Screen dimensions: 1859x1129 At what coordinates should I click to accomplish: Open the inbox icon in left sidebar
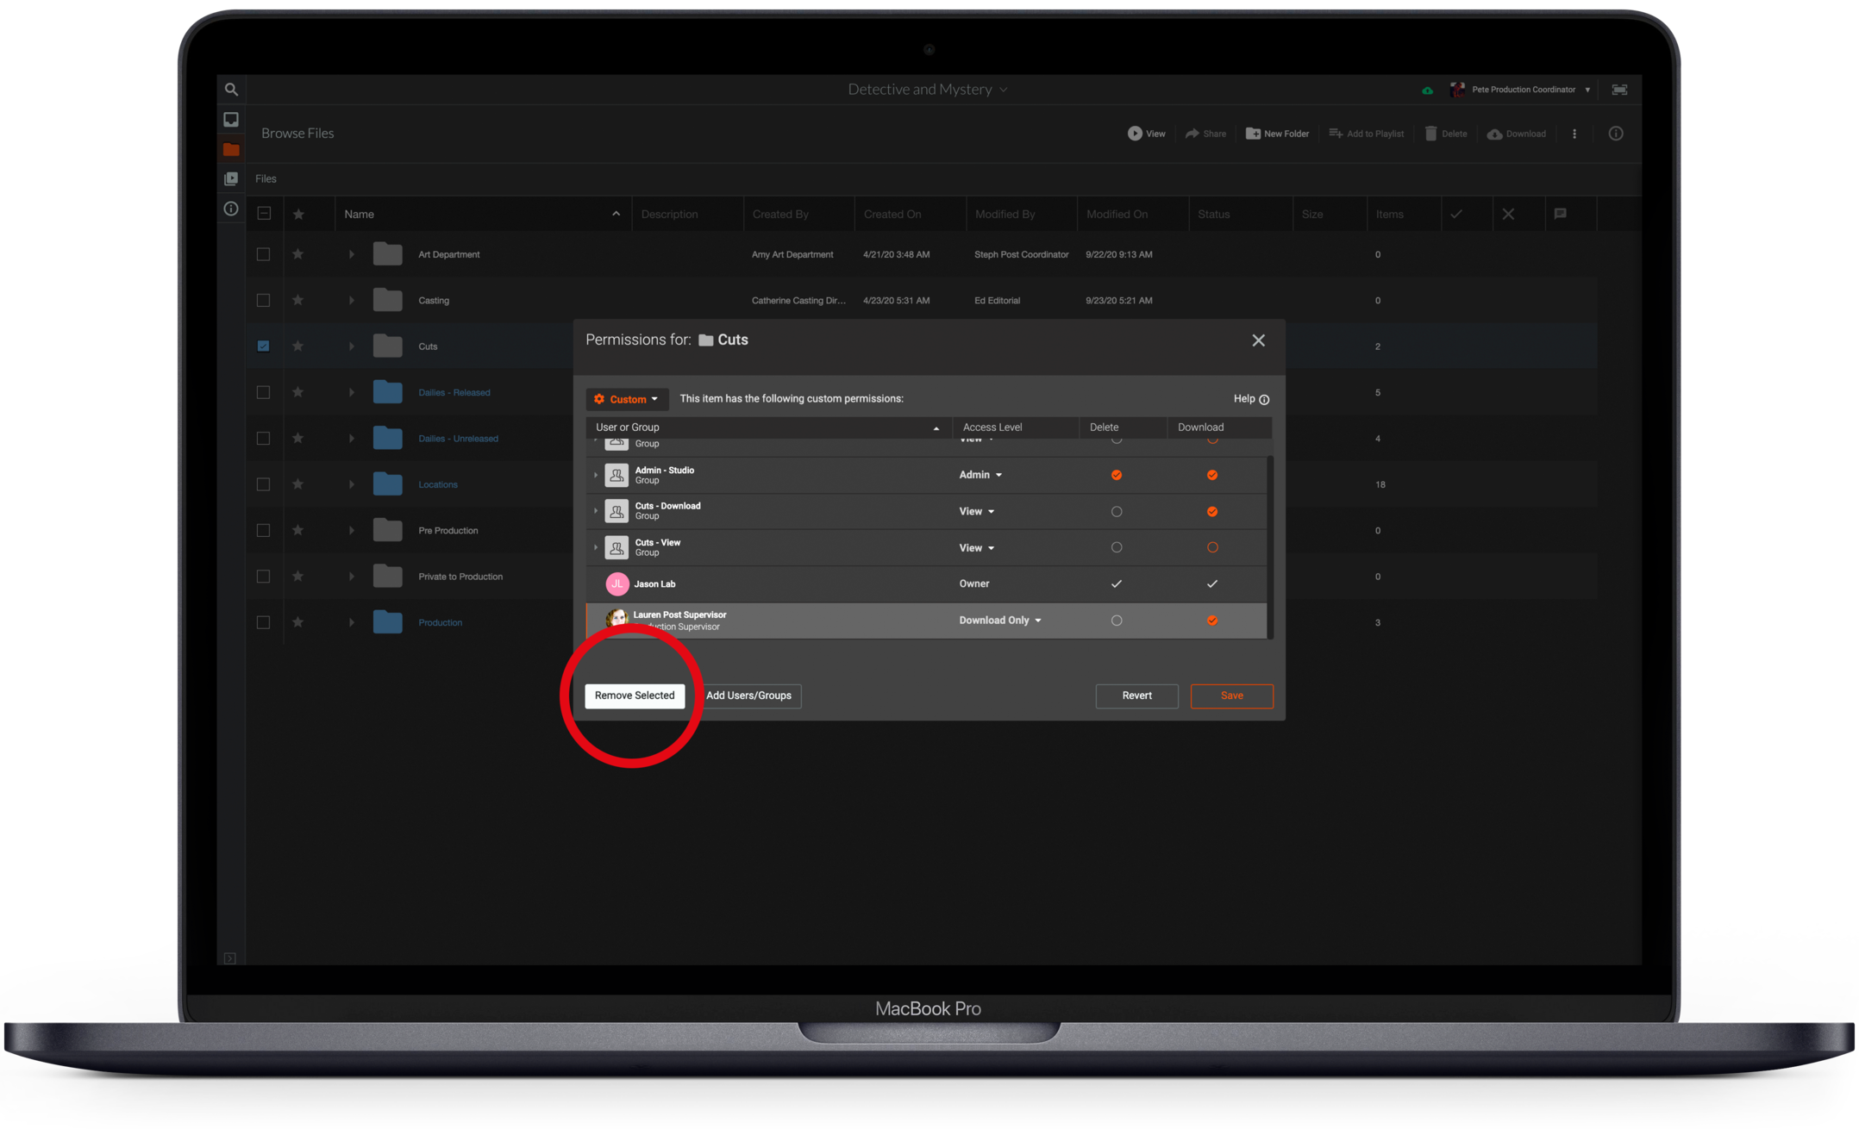click(x=231, y=120)
